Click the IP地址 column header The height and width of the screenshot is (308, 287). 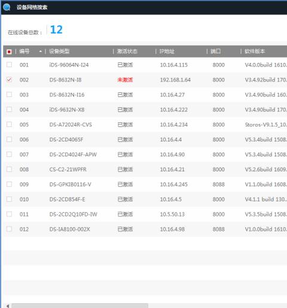167,52
